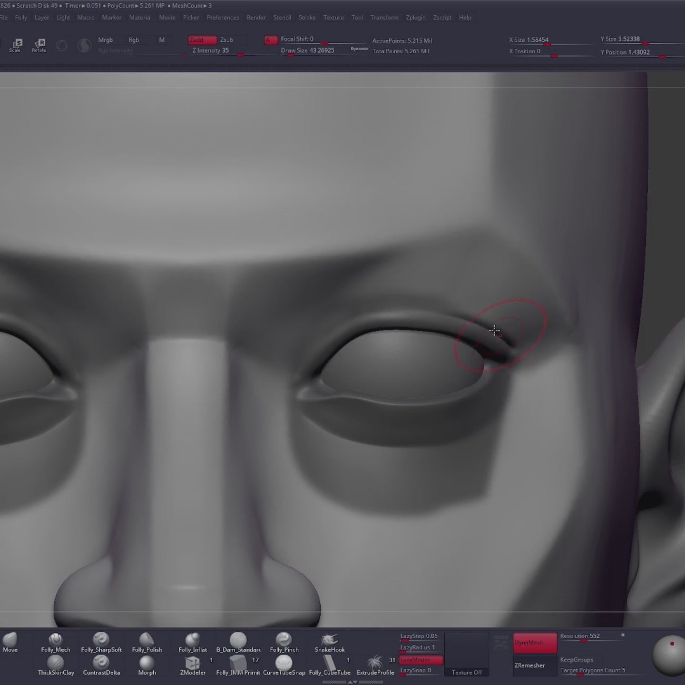Viewport: 685px width, 685px height.
Task: Open the Material menu
Action: point(140,17)
